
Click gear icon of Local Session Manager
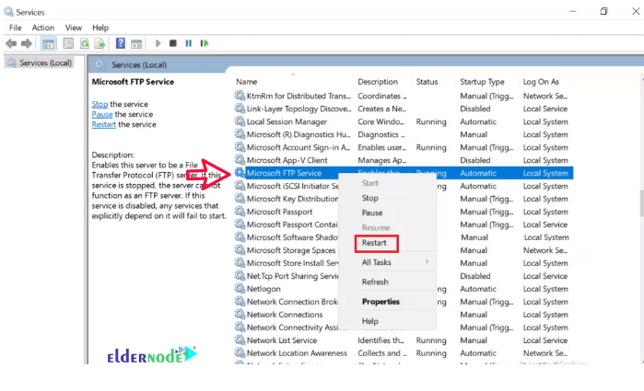point(240,121)
